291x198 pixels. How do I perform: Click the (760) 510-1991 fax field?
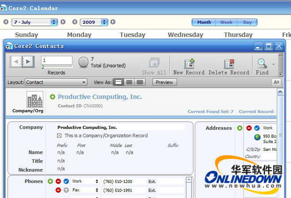click(124, 190)
